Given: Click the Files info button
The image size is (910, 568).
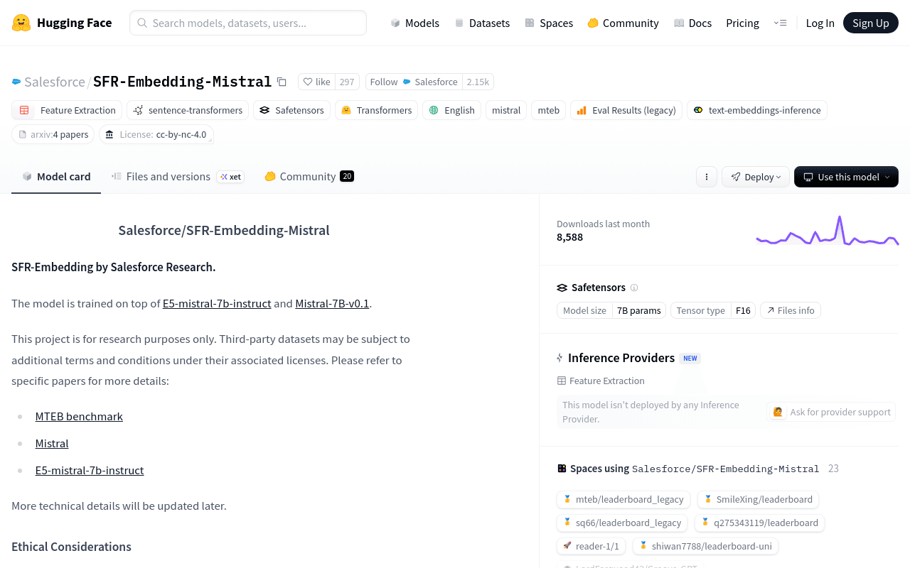Looking at the screenshot, I should click(x=791, y=310).
